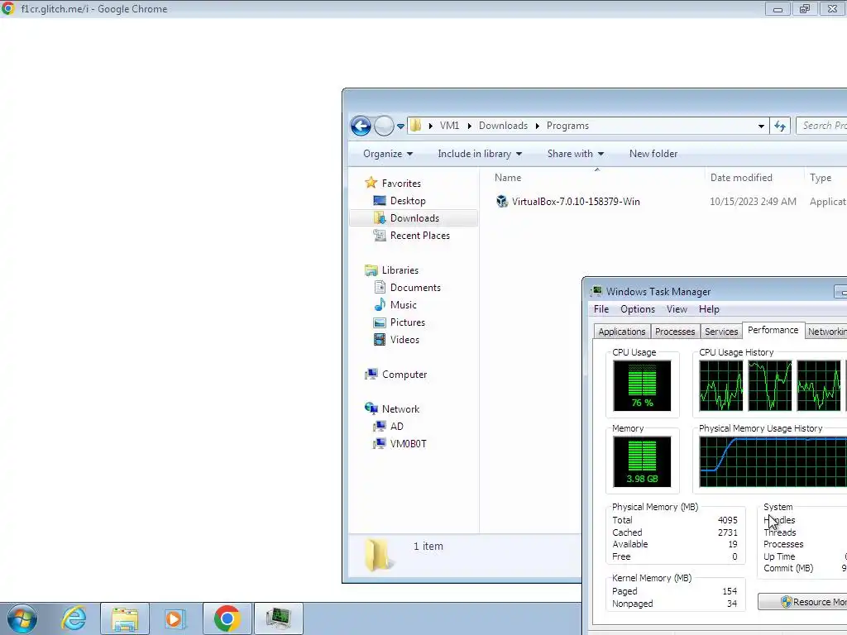Open Task Manager View menu
The image size is (847, 635).
(x=677, y=309)
